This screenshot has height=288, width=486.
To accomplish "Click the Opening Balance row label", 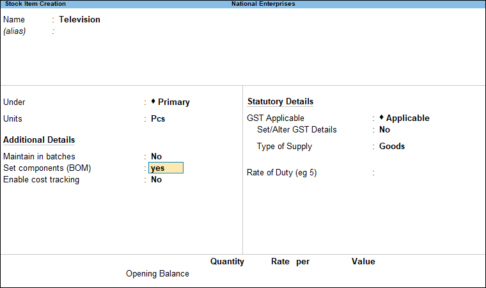I will tap(157, 274).
